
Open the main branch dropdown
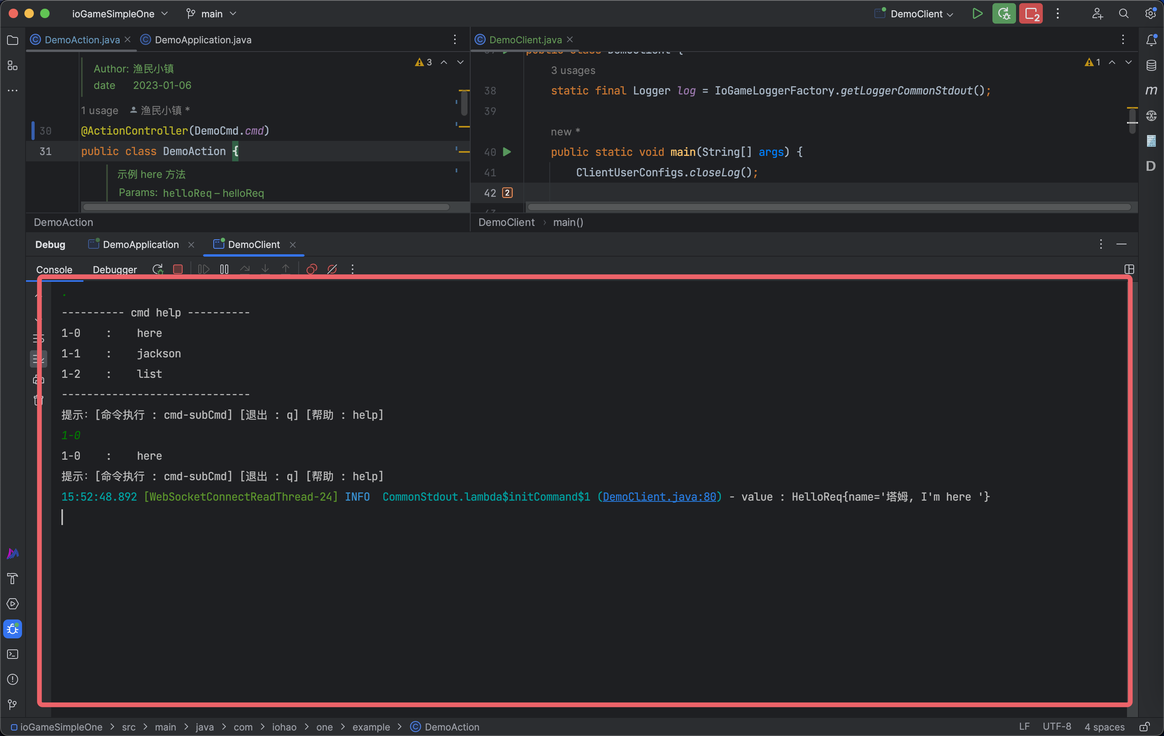[x=211, y=13]
